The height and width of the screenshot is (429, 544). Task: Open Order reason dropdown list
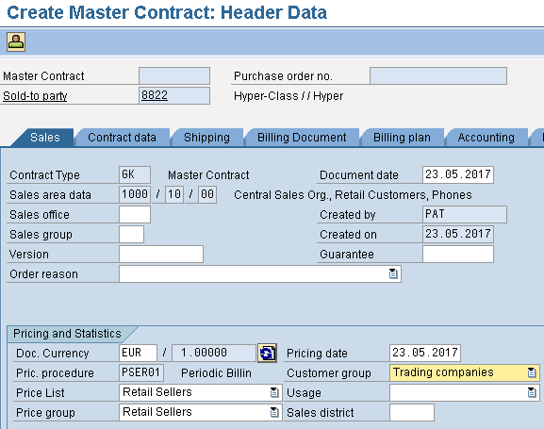(393, 273)
